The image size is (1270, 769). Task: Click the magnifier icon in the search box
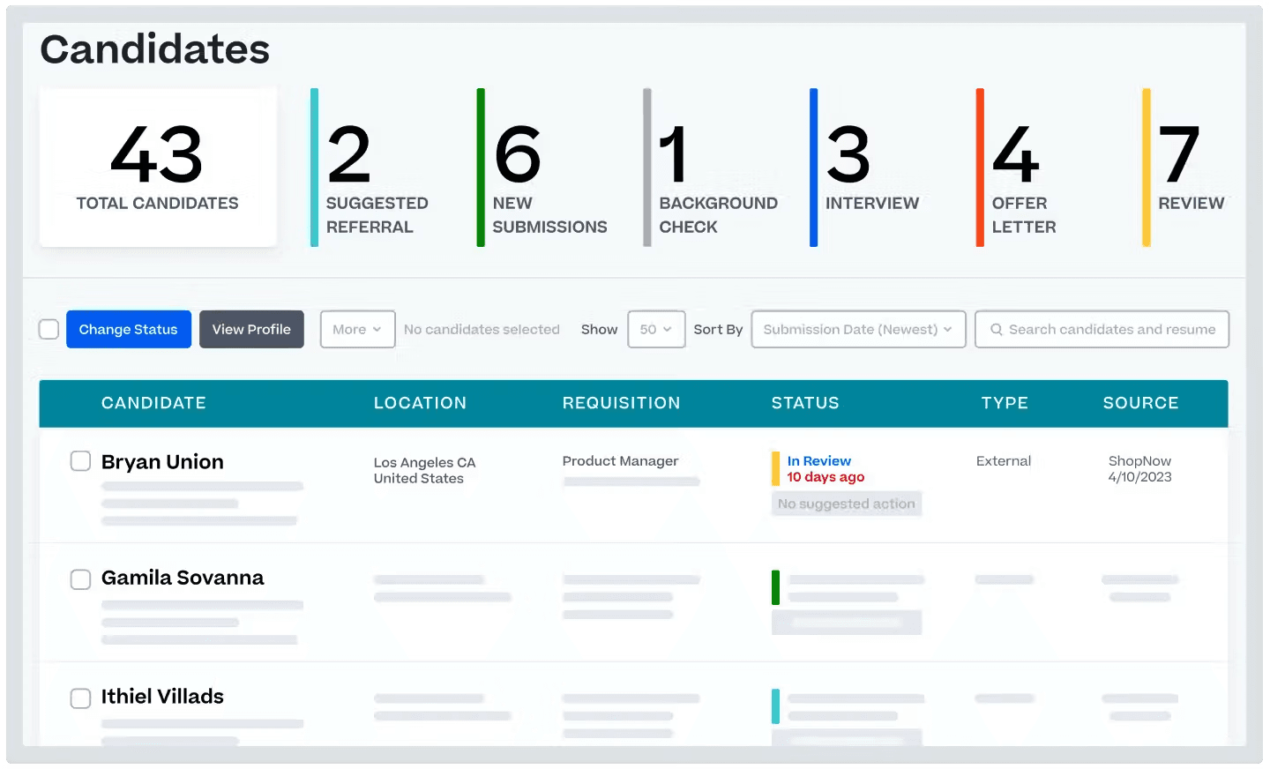coord(996,329)
